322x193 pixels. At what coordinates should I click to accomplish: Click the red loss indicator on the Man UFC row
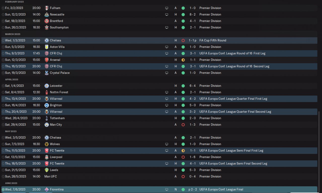click(183, 176)
